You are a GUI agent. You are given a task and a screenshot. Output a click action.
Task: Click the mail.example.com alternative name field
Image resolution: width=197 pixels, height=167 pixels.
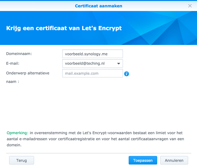pyautogui.click(x=92, y=73)
